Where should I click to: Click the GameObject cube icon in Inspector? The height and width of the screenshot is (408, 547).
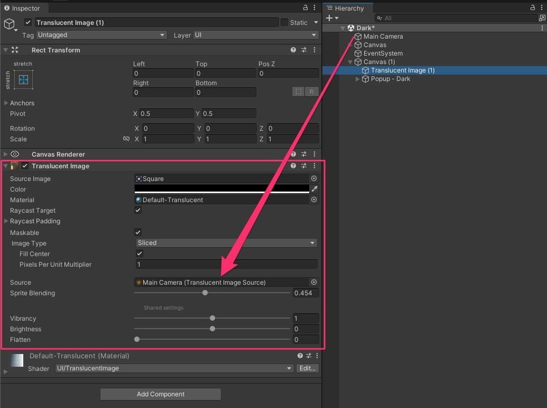point(10,24)
